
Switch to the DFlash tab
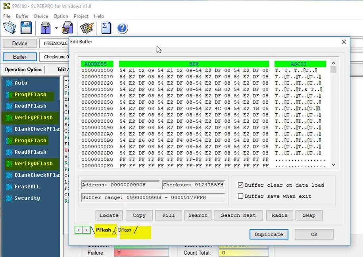pos(125,230)
